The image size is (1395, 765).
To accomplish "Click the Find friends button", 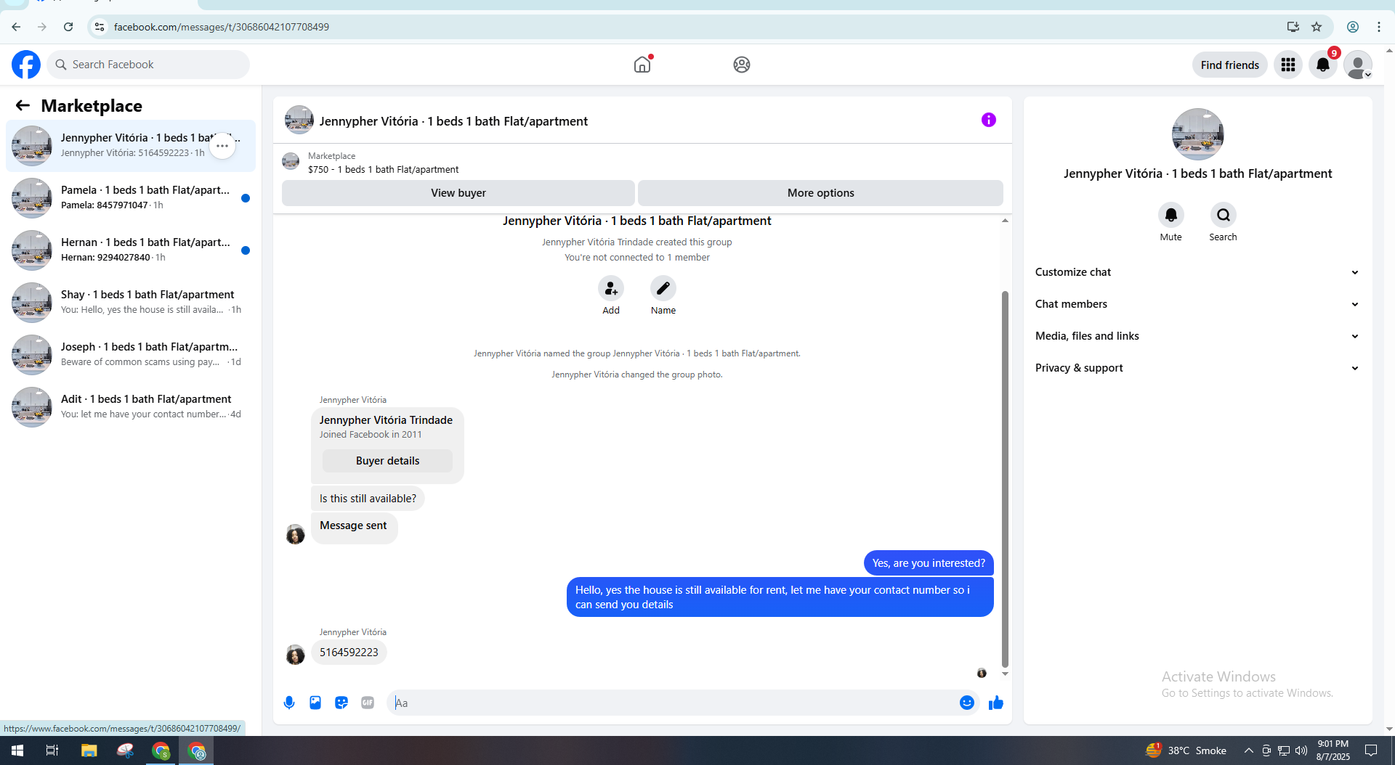I will pos(1229,65).
